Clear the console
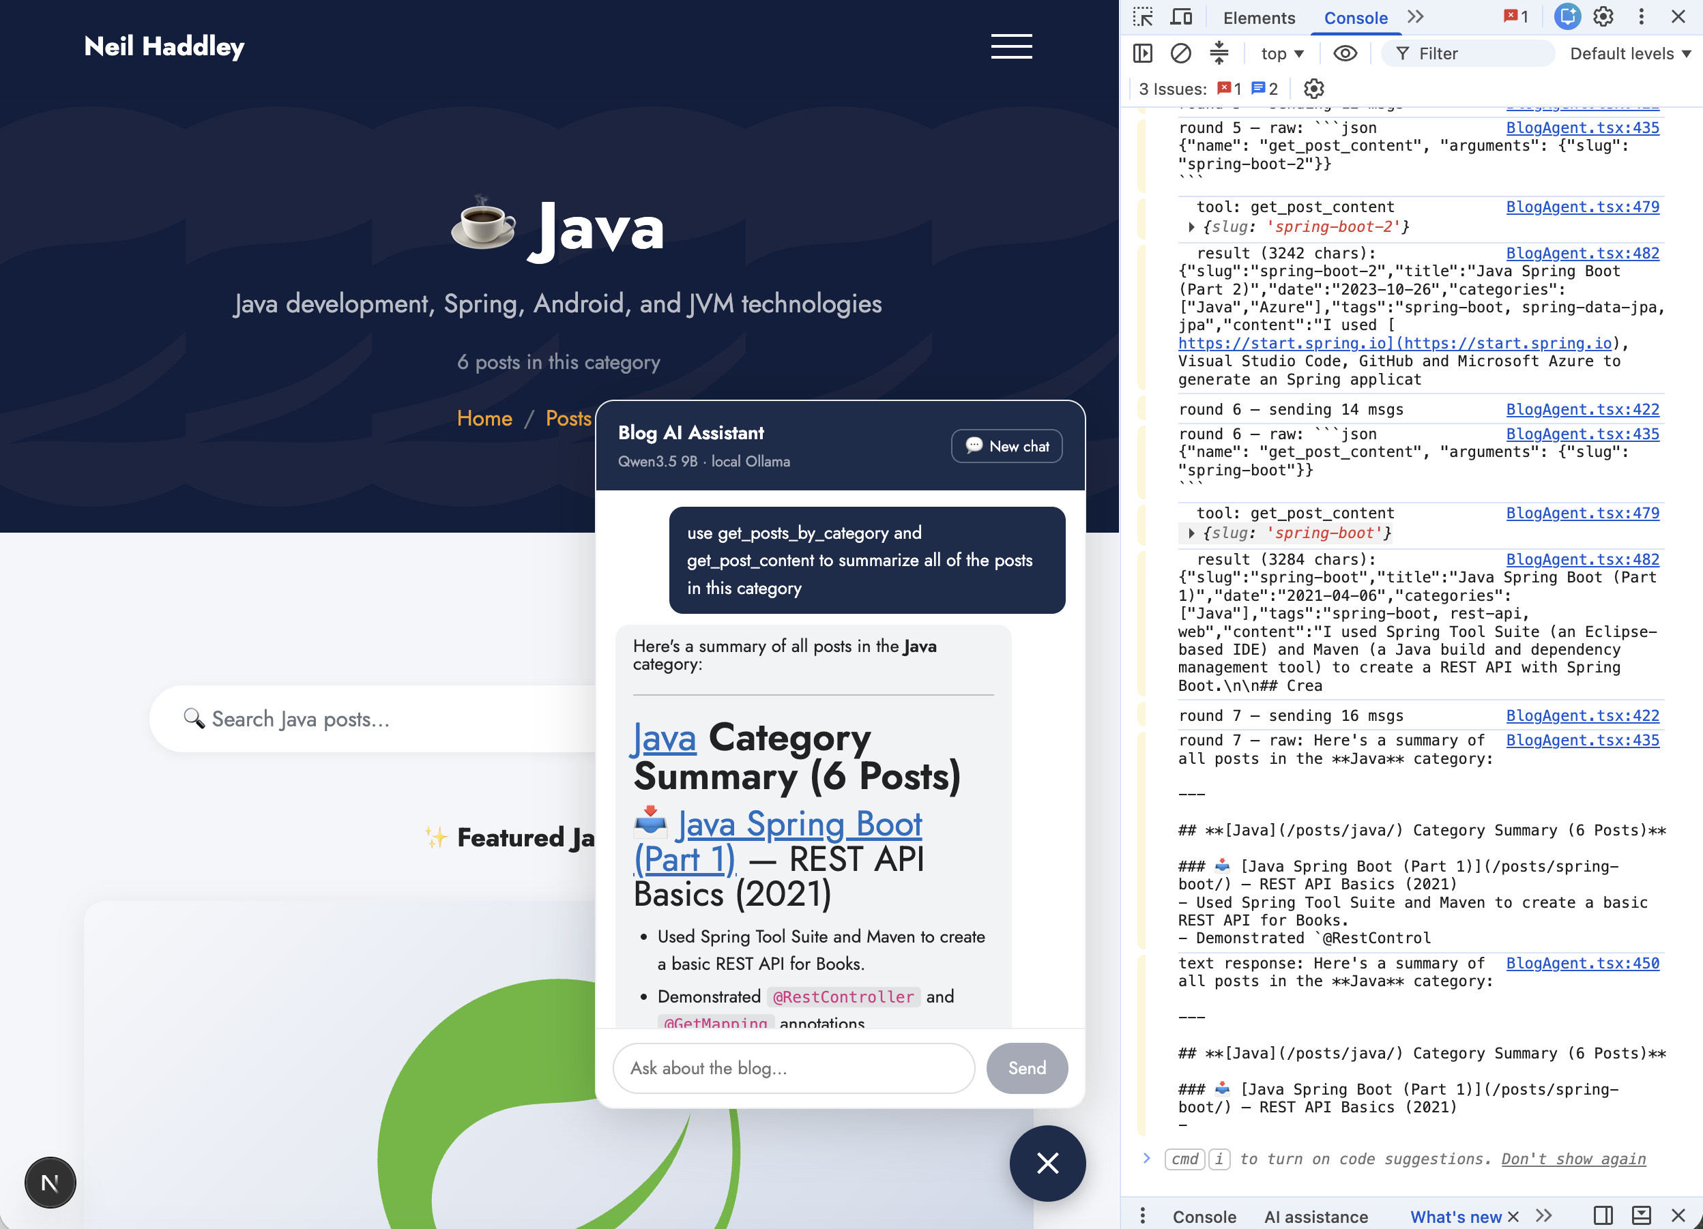Image resolution: width=1703 pixels, height=1229 pixels. pos(1180,53)
